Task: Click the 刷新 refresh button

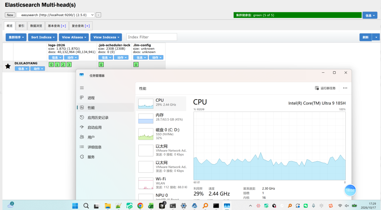Action: 365,37
